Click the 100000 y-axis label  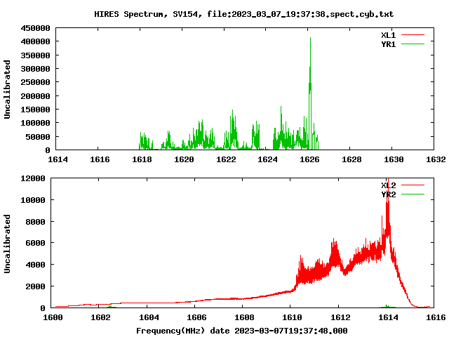click(x=35, y=123)
